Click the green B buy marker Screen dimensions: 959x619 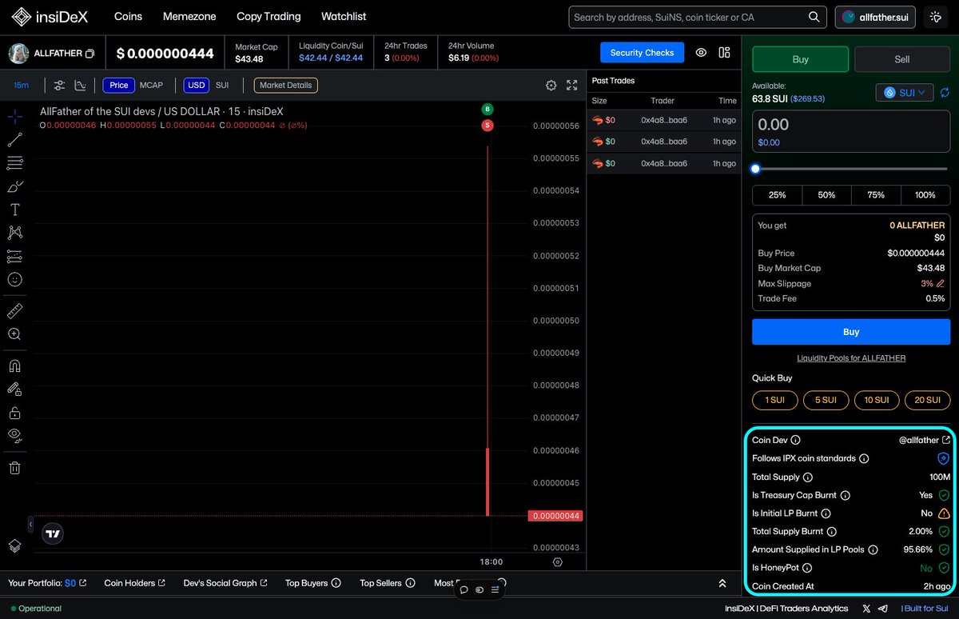tap(487, 109)
